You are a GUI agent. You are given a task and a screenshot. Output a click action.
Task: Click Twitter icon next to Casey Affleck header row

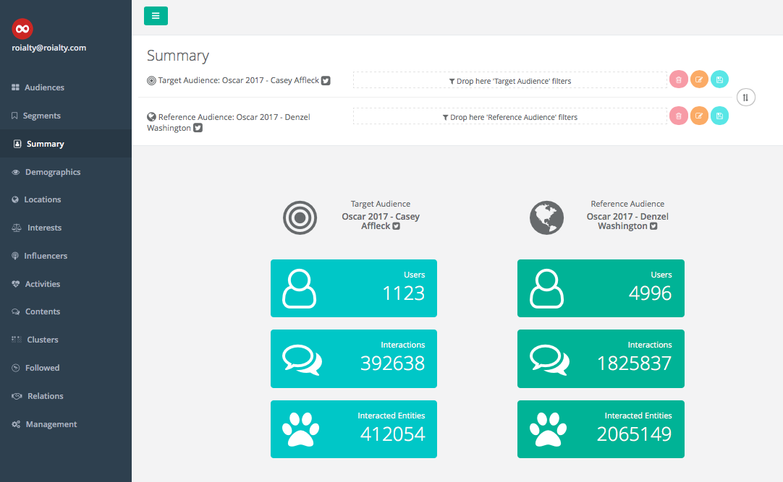326,81
